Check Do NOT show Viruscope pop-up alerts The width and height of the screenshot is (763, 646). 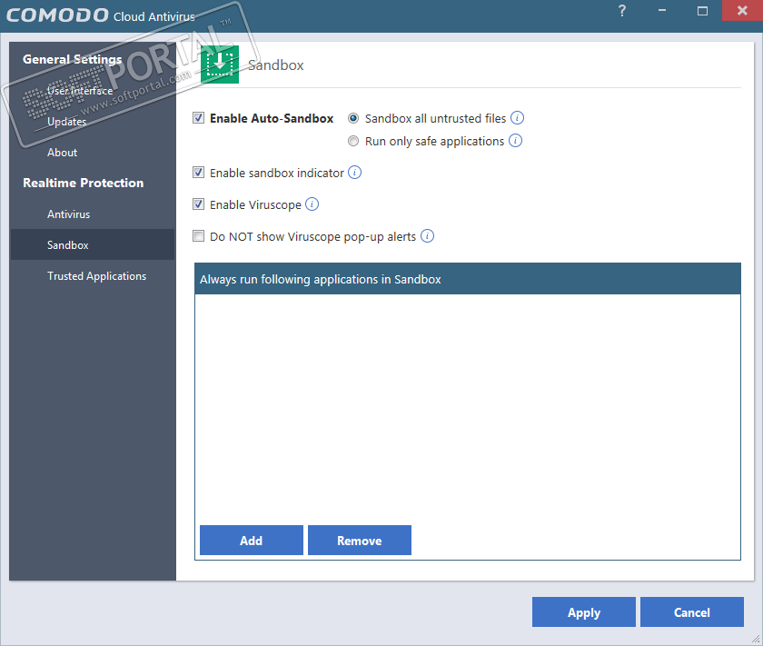click(x=198, y=236)
